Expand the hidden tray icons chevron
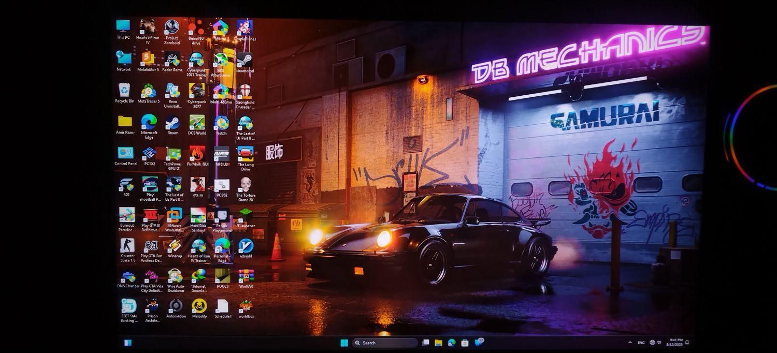The width and height of the screenshot is (777, 353). [x=630, y=343]
